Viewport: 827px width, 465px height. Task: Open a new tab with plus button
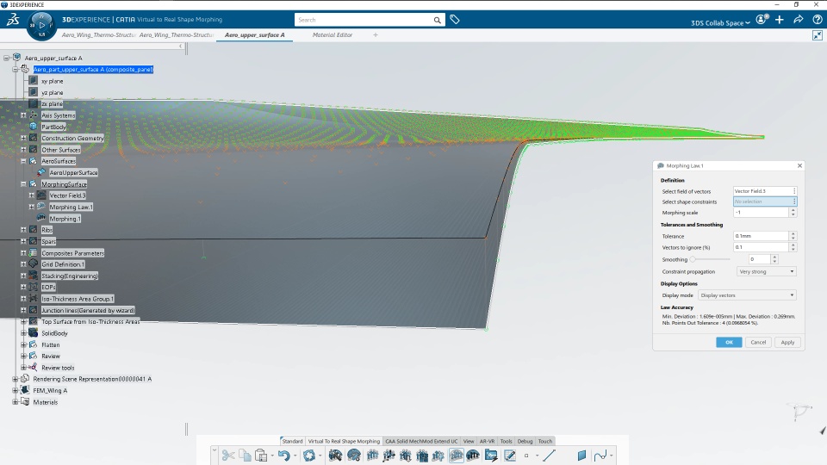tap(376, 34)
